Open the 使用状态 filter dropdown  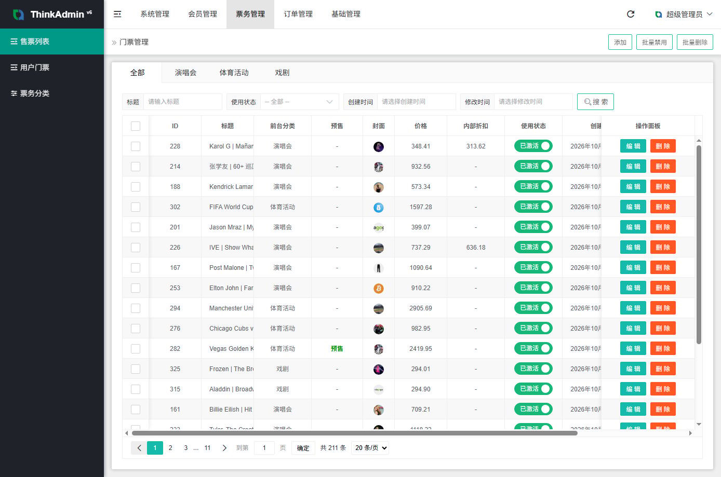pyautogui.click(x=299, y=102)
